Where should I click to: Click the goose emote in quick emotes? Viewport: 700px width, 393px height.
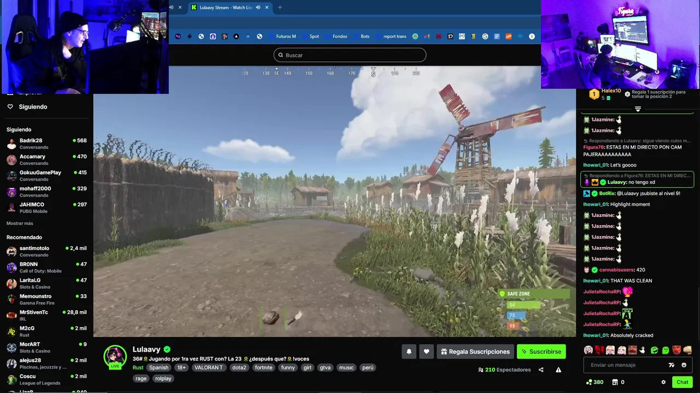[x=643, y=350]
